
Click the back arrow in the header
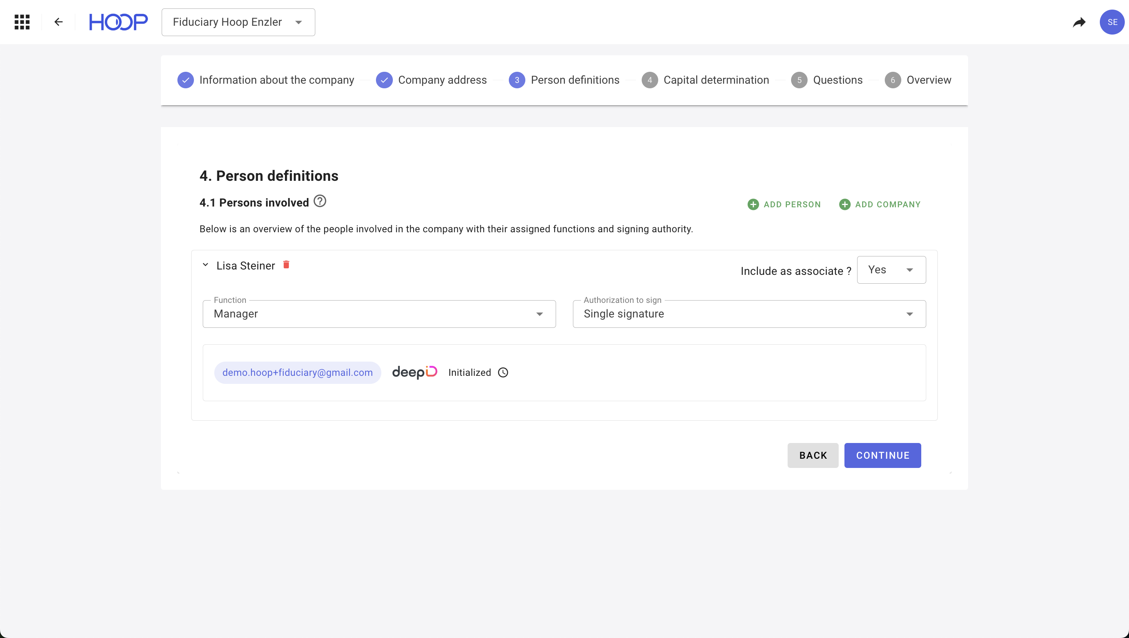coord(58,22)
